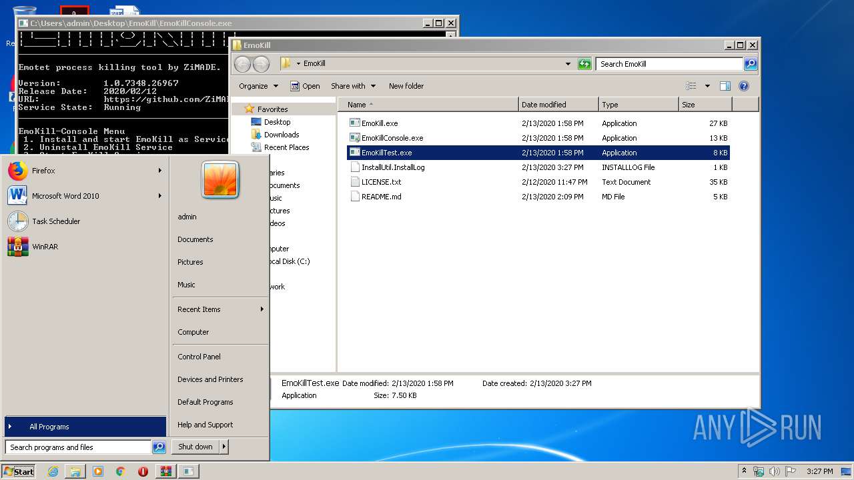Select the EmoKill.exe file
Viewport: 854px width, 480px height.
coord(538,123)
